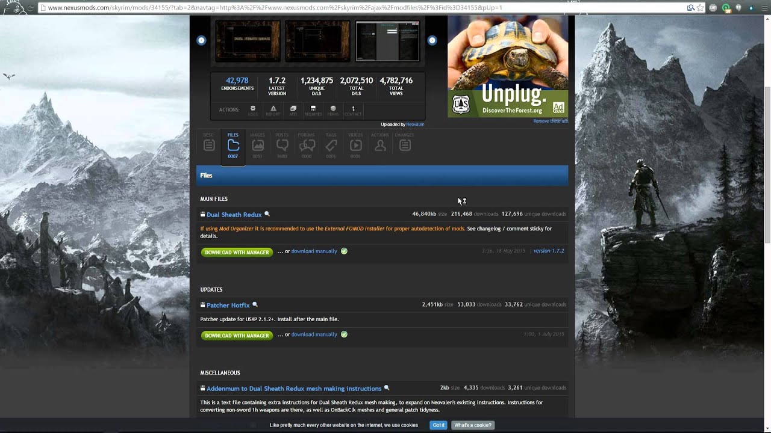Click the 42,978 endorsements count

[x=237, y=81]
